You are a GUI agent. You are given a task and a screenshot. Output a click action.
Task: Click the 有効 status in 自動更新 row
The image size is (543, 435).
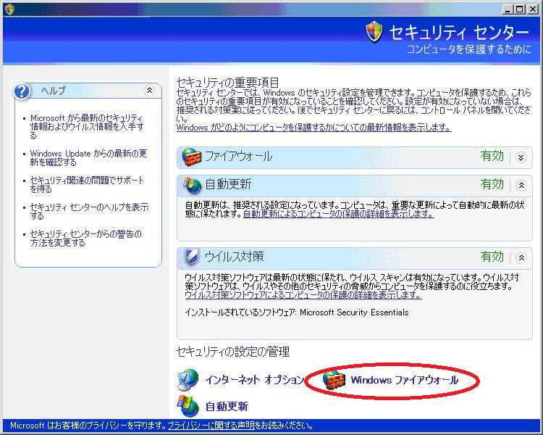pos(492,185)
